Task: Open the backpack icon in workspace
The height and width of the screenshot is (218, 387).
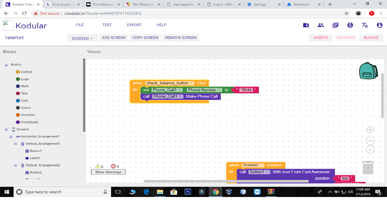Action: 368,71
